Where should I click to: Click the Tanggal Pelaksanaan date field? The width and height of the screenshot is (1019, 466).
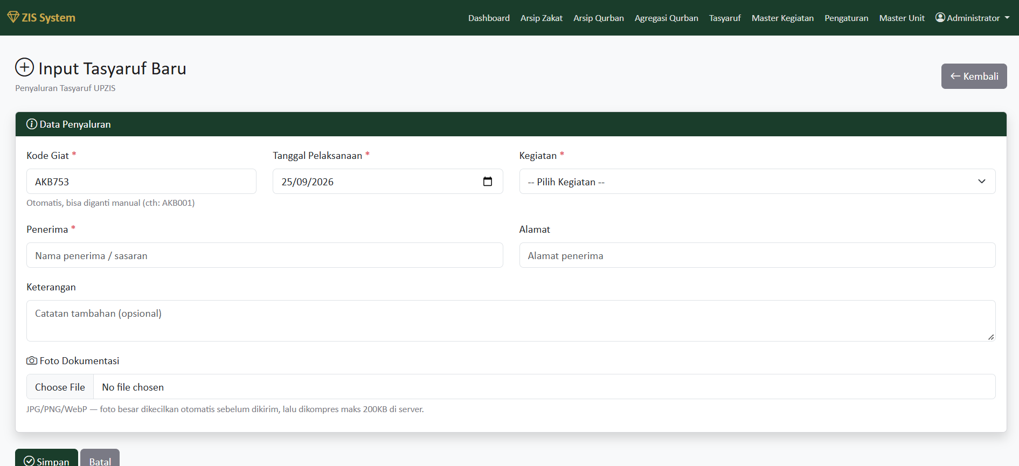coord(387,182)
